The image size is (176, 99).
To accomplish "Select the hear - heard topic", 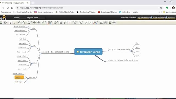I will [21, 52].
